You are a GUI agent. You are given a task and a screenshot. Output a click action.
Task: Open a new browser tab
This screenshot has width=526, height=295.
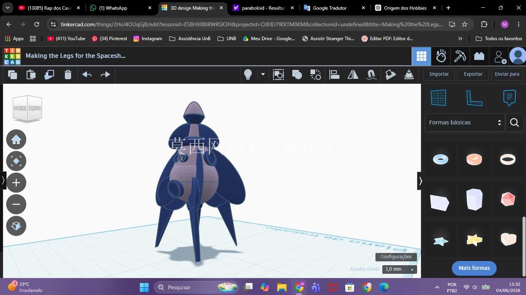click(448, 8)
